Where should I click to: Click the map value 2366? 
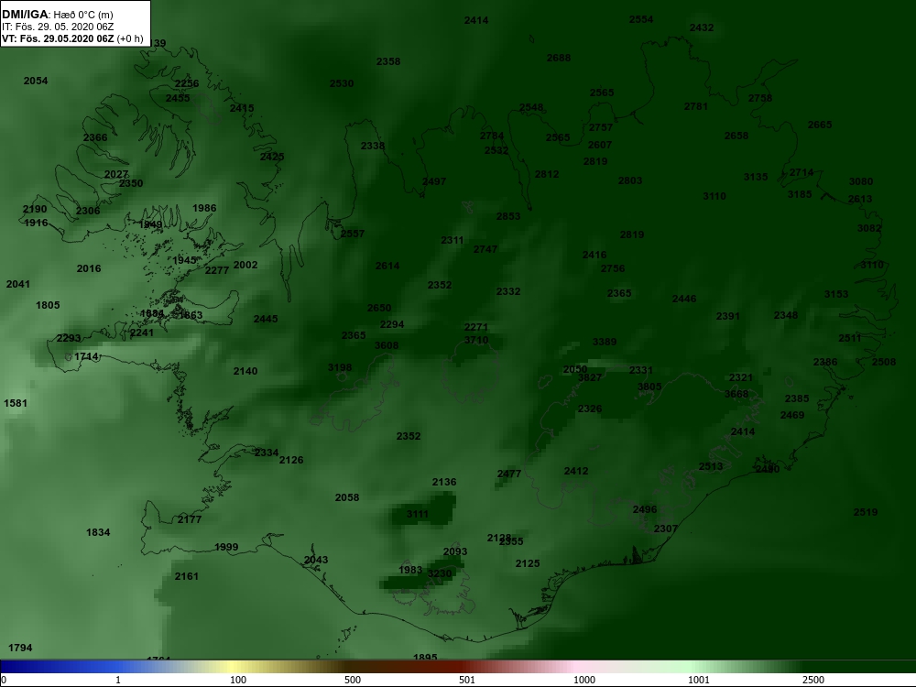[x=95, y=137]
